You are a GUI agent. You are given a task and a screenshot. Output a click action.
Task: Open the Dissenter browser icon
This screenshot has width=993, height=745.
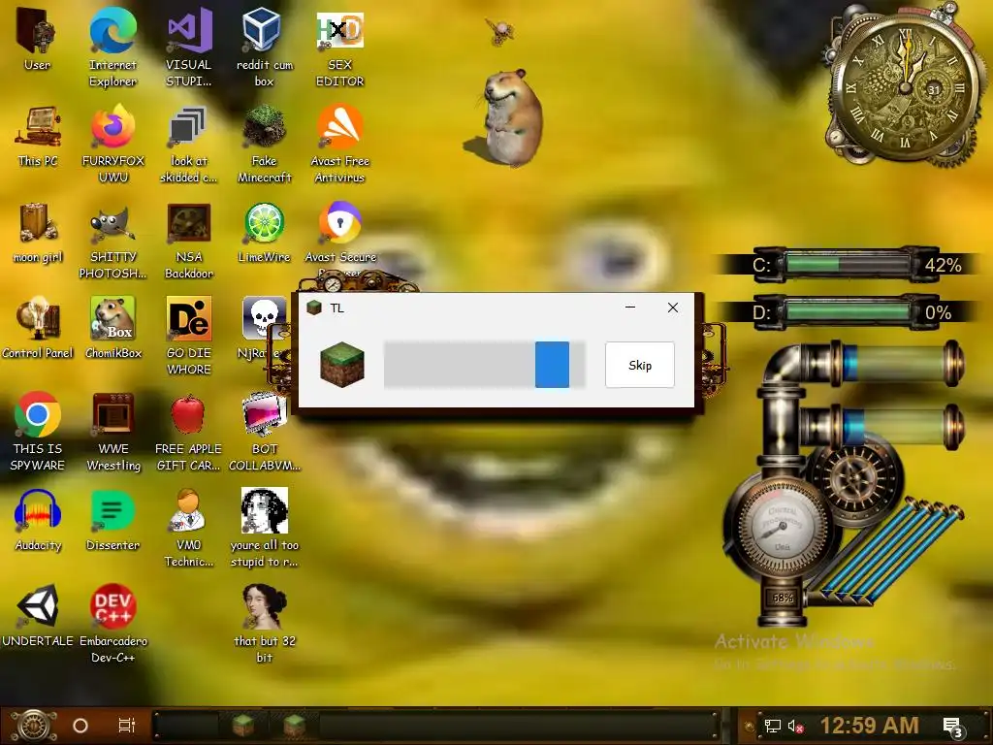pyautogui.click(x=112, y=521)
